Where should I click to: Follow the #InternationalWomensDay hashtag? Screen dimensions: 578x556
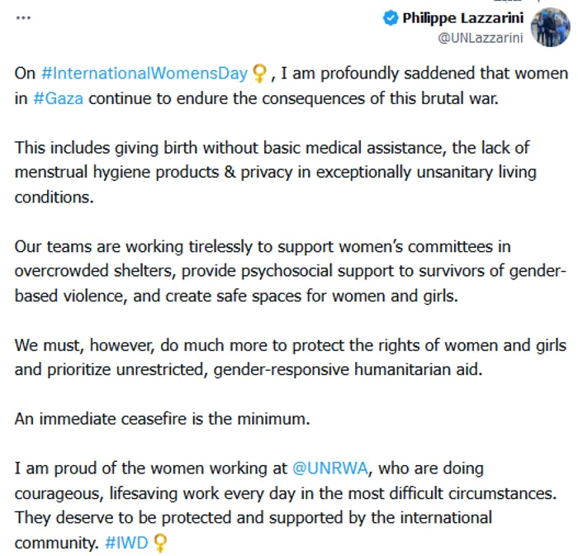click(144, 74)
